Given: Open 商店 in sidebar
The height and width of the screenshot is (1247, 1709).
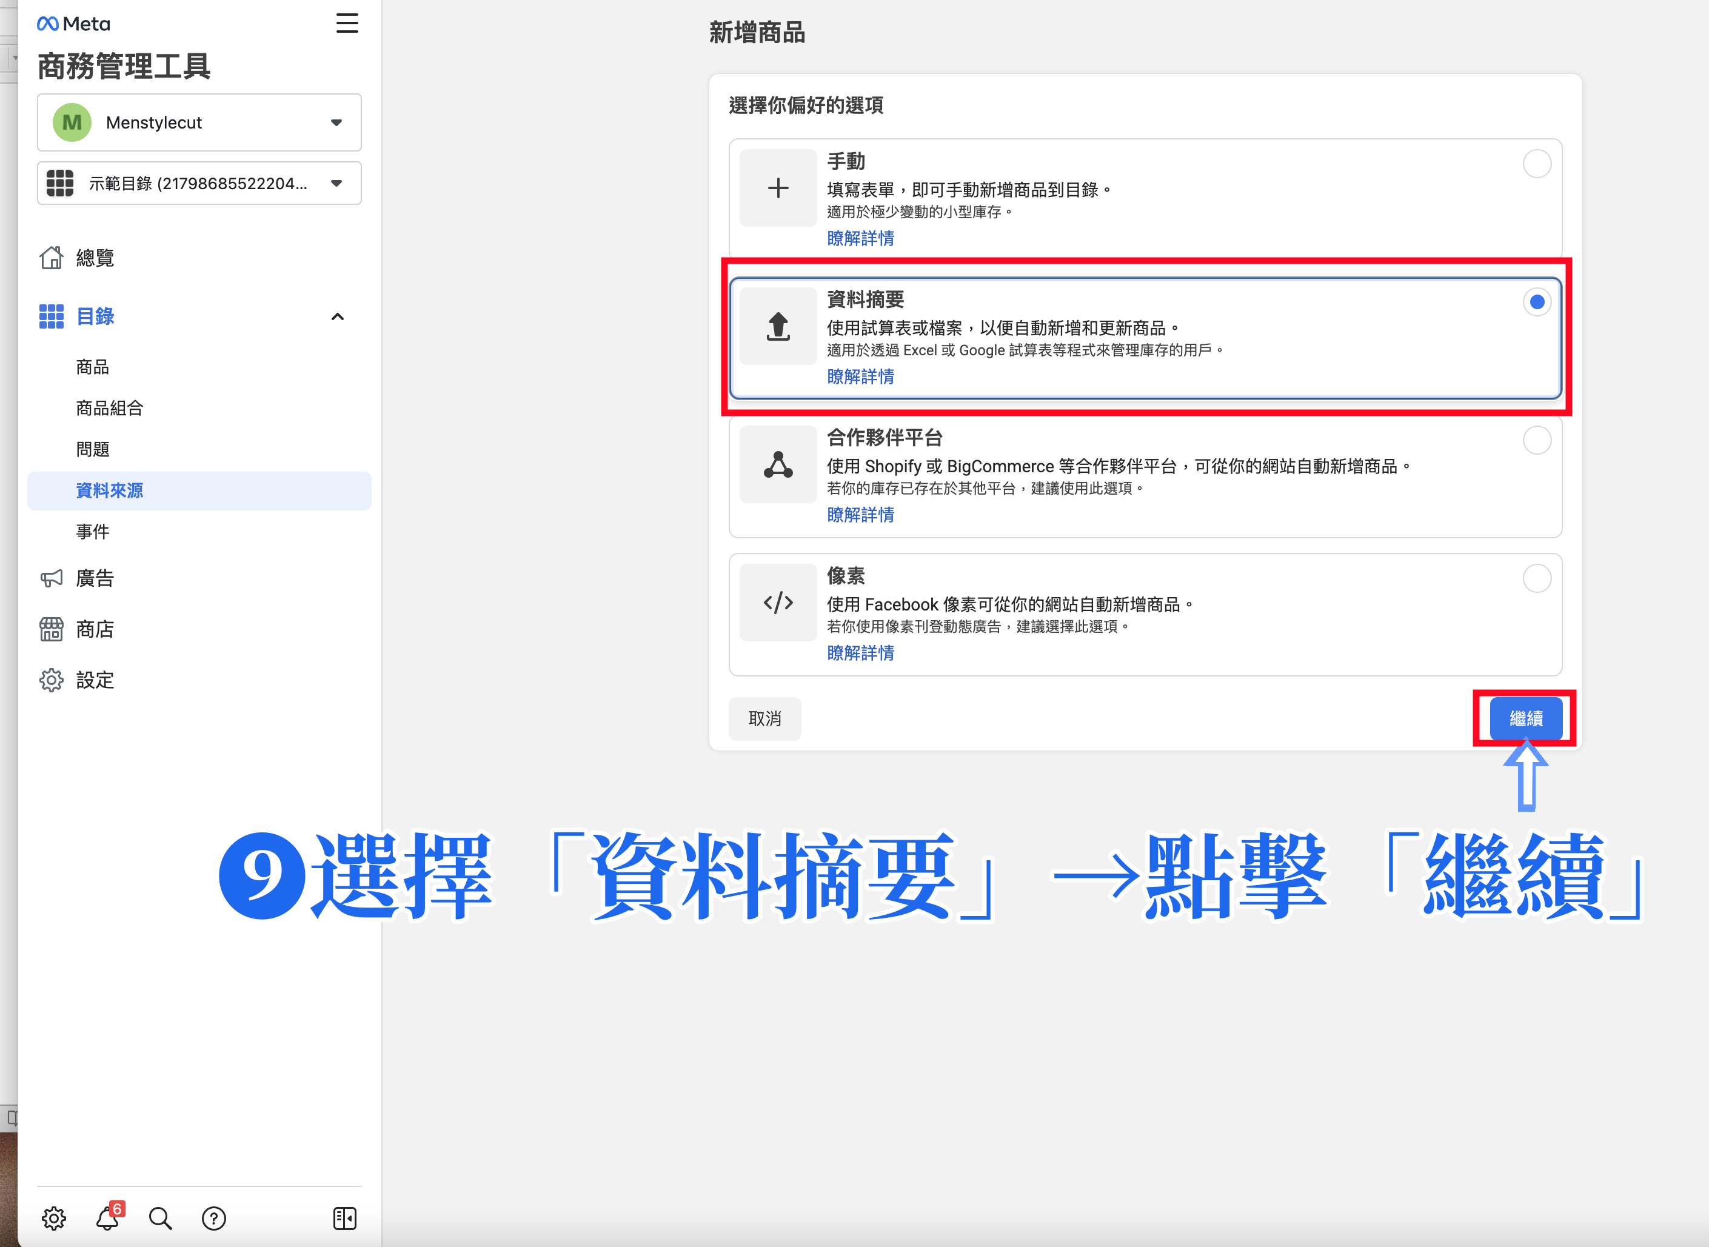Looking at the screenshot, I should pos(95,629).
